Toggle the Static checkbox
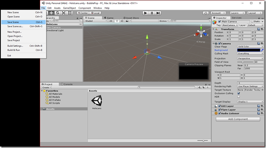 (252, 22)
